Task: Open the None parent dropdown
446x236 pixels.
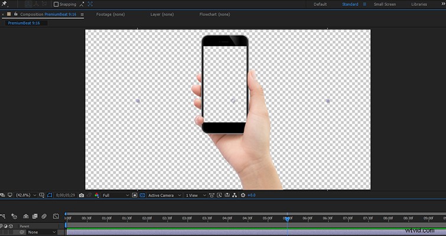Action: point(41,232)
